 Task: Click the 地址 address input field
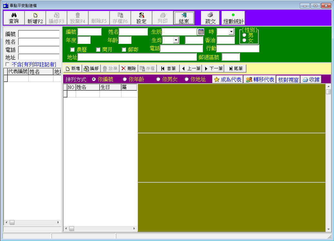pyautogui.click(x=137, y=57)
